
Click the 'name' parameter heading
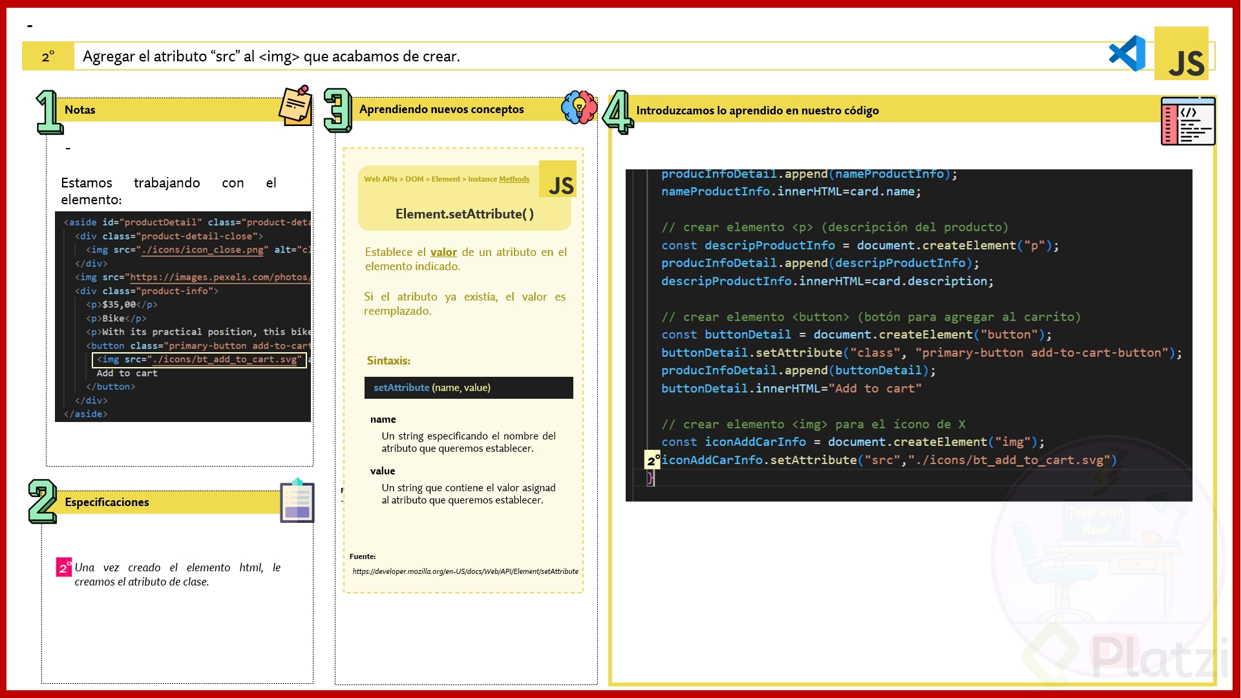point(383,419)
